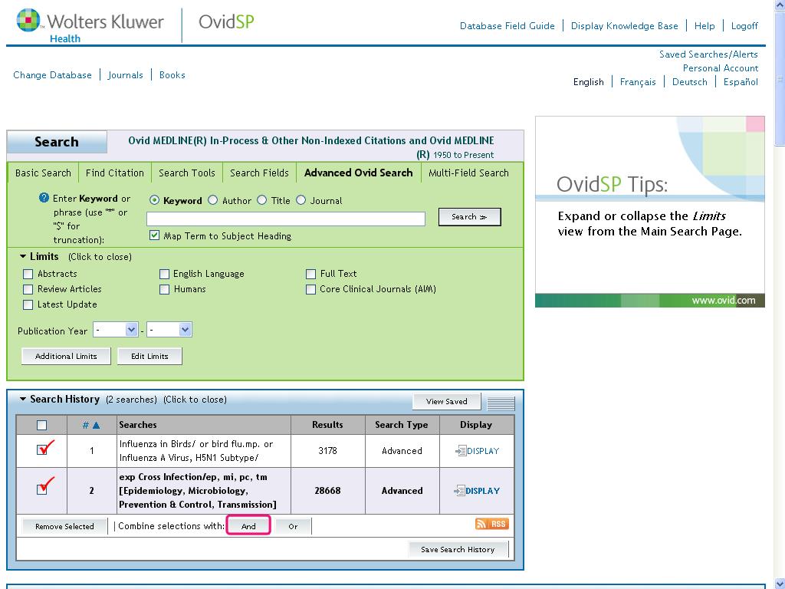This screenshot has height=589, width=785.
Task: Click the Additional Limits button
Action: point(66,356)
